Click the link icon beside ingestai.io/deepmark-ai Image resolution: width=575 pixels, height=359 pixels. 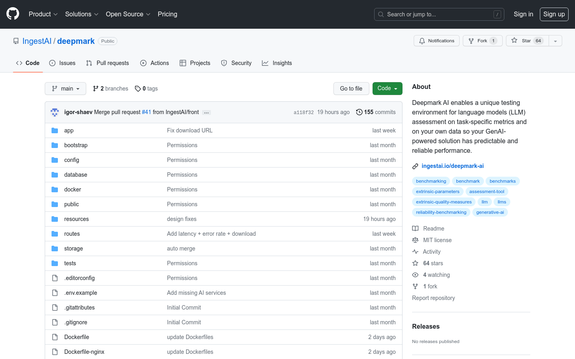click(415, 166)
